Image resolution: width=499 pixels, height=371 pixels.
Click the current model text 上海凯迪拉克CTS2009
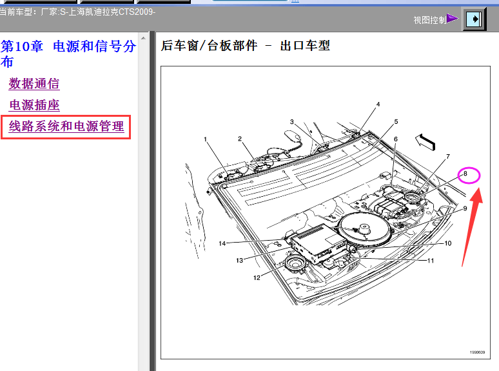tap(111, 12)
